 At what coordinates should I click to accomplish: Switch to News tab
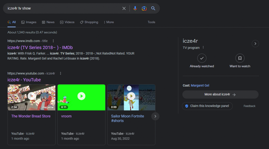(x=48, y=22)
